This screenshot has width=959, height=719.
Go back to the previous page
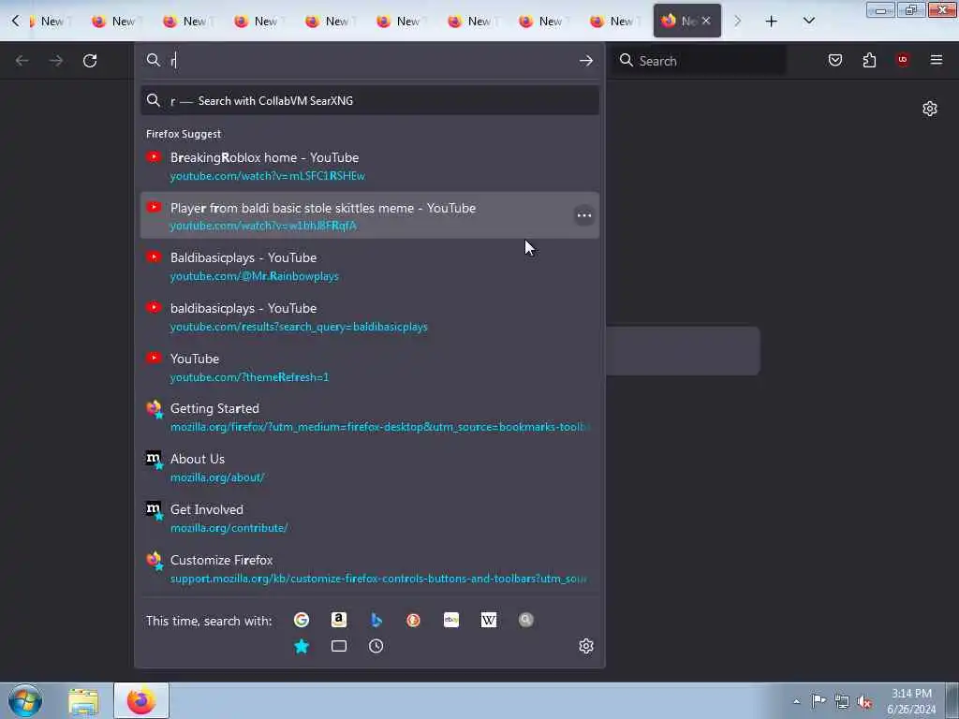[x=22, y=61]
